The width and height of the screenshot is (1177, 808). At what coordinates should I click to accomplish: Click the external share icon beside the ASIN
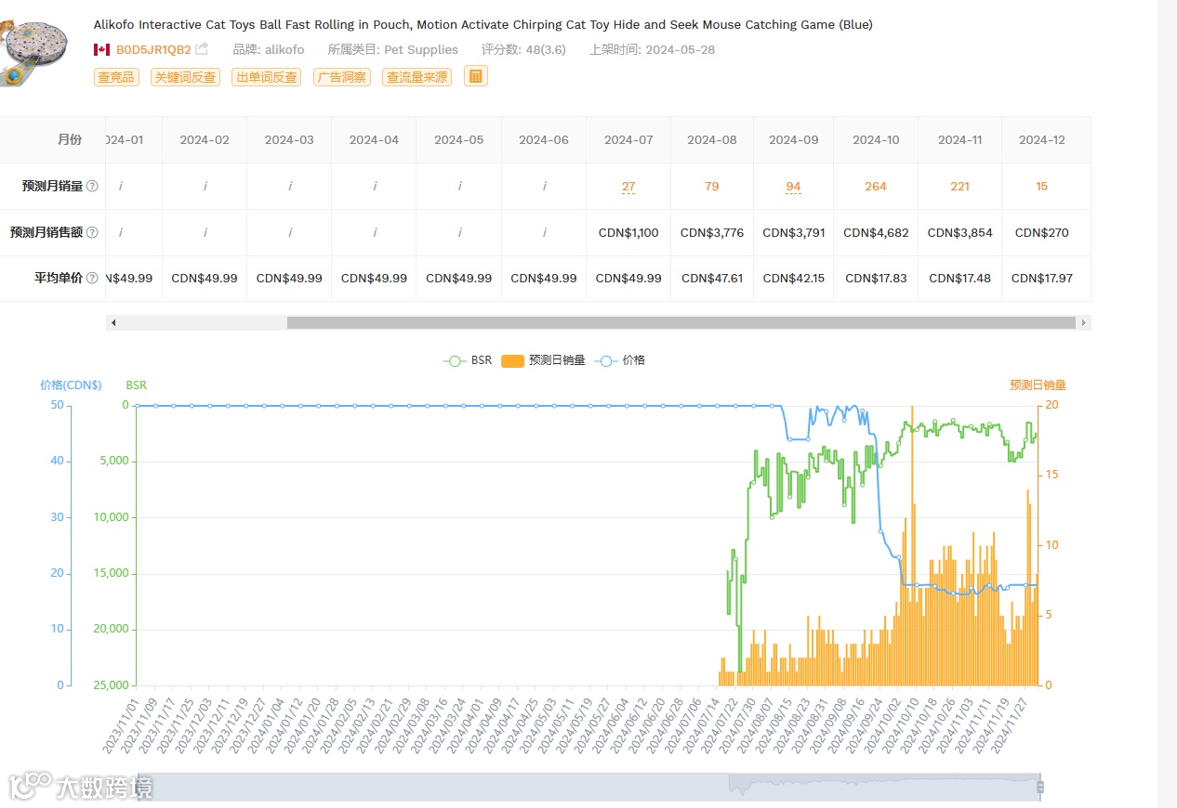(202, 49)
